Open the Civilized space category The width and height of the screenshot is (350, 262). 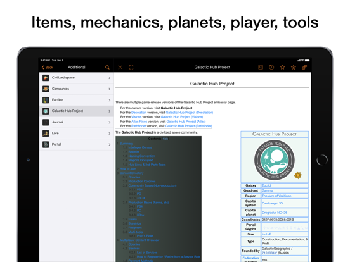(x=77, y=78)
